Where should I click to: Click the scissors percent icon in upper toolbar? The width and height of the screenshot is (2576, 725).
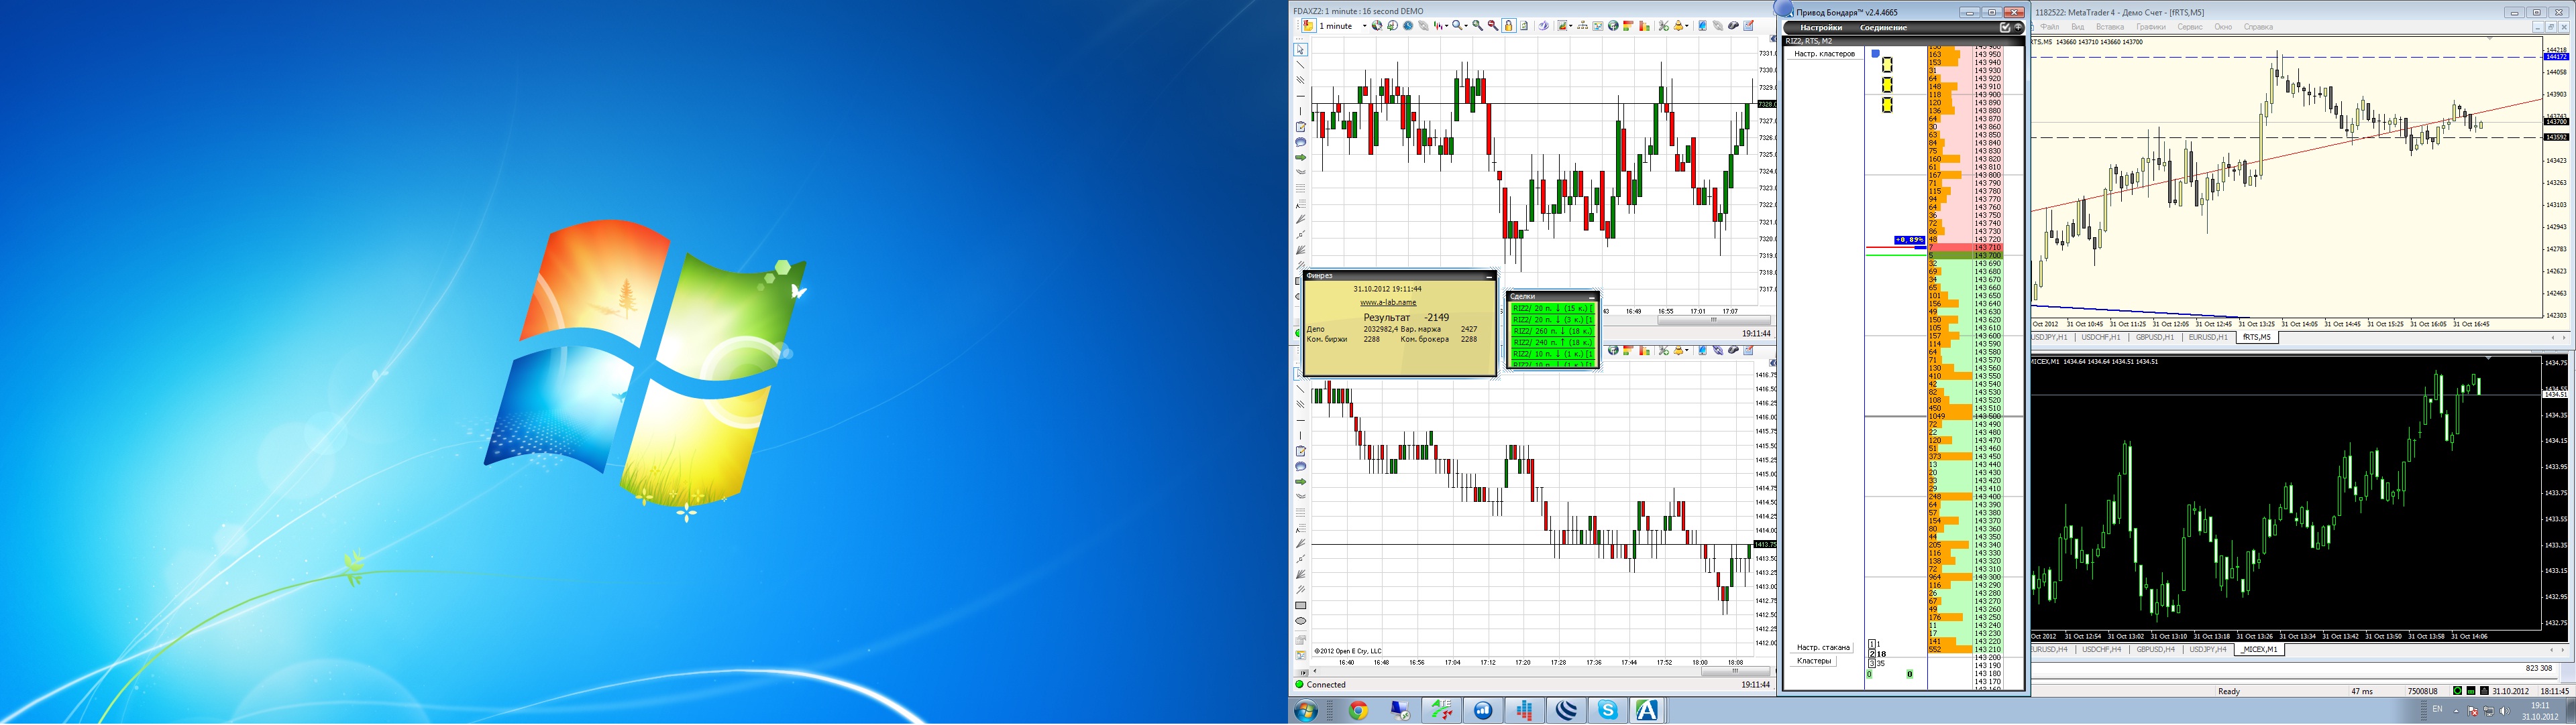(1664, 26)
